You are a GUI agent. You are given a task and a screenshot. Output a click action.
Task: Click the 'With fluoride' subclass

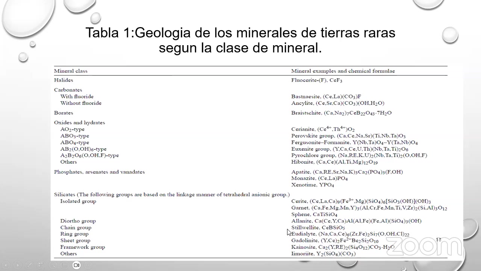pos(77,96)
